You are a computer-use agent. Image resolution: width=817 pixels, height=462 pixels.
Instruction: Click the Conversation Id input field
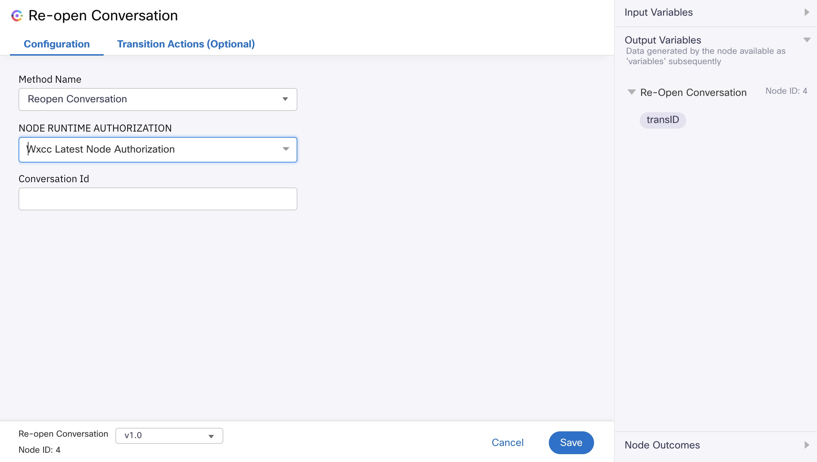(157, 199)
